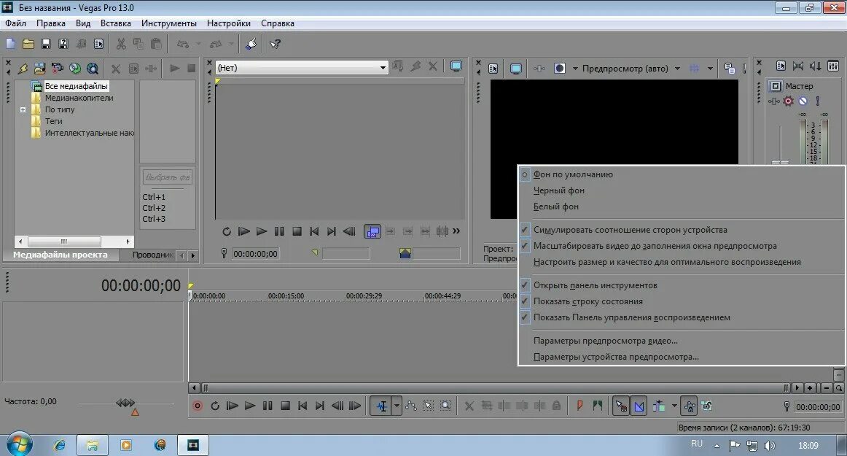Select Теги folder in media tree

53,121
